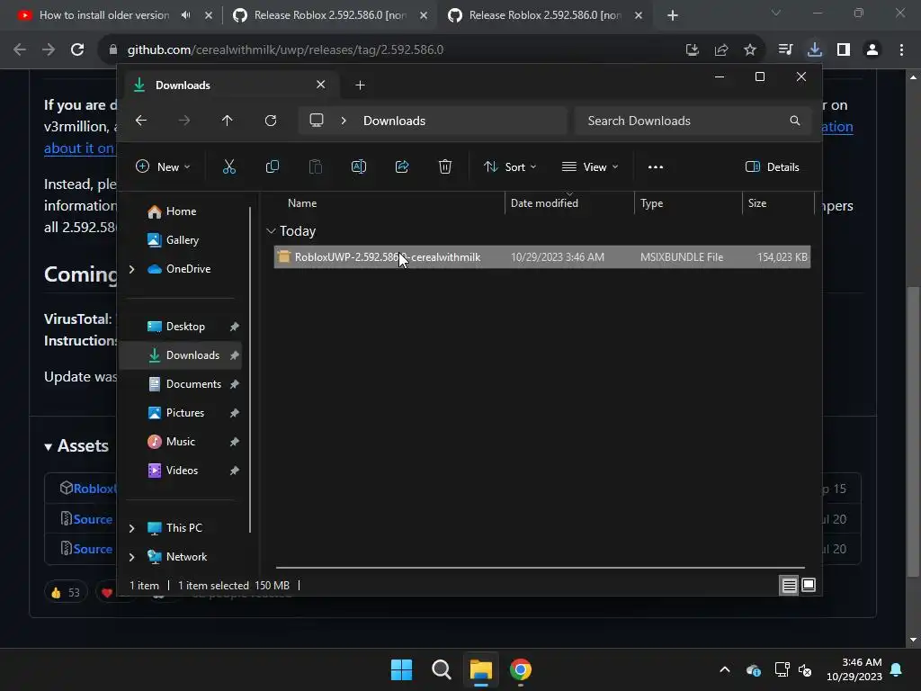This screenshot has height=691, width=921.
Task: Open the New dropdown in File Explorer
Action: coord(163,166)
